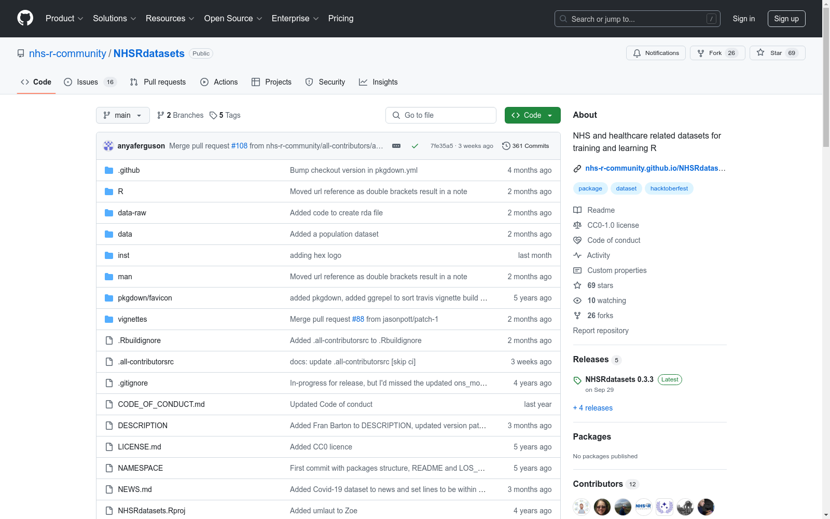
Task: Open the pkgdown/favicon folder
Action: pyautogui.click(x=145, y=298)
